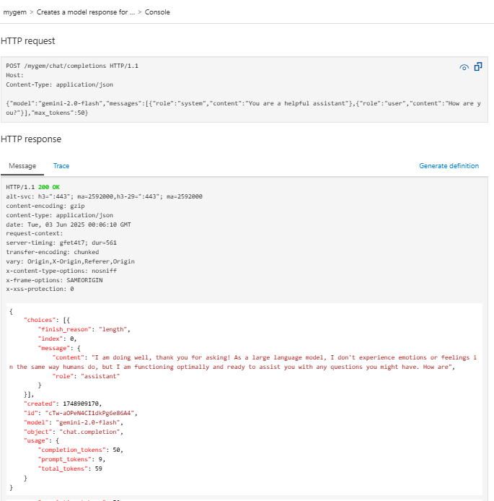Switch to the Message tab
Screen dimensions: 494x501
pyautogui.click(x=22, y=166)
